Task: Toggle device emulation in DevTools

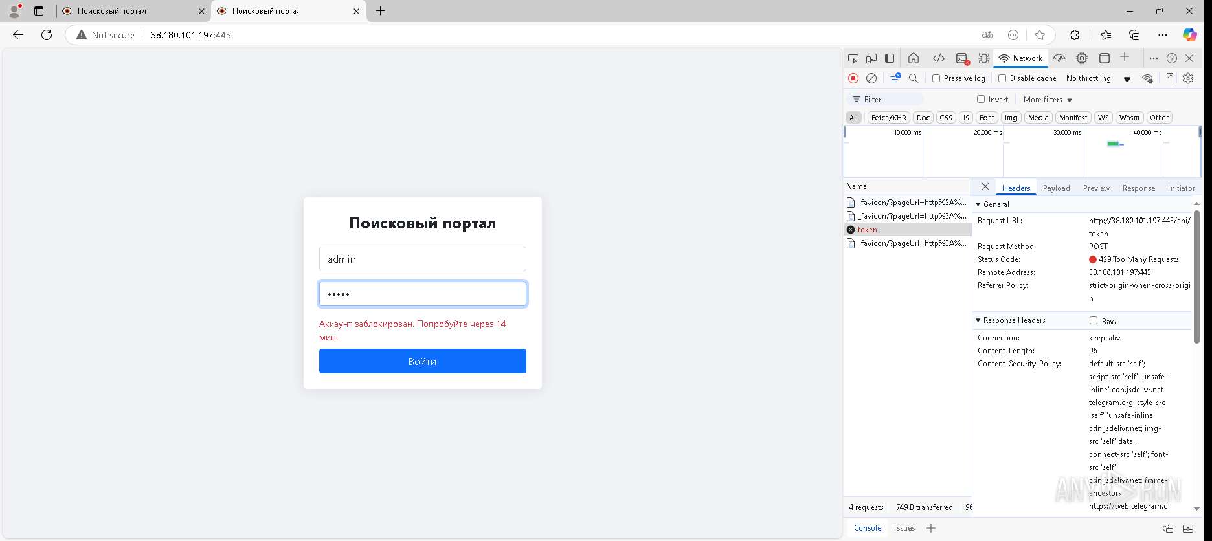Action: pos(871,58)
